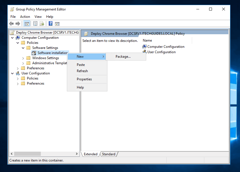The width and height of the screenshot is (240, 172).
Task: Select Computer Configuration in the right pane list
Action: pyautogui.click(x=166, y=47)
